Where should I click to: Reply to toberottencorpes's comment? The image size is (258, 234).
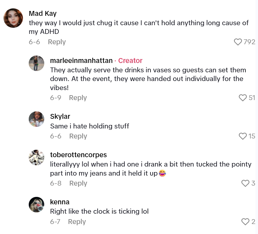click(78, 183)
